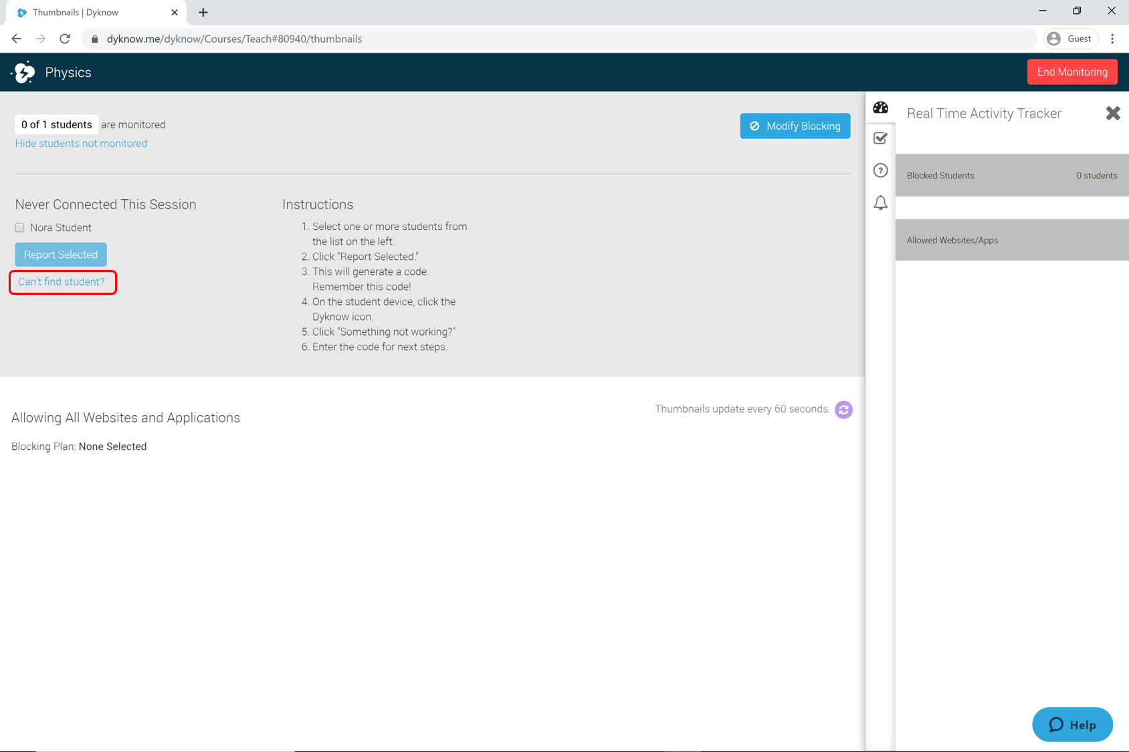Close the Real Time Activity Tracker panel
This screenshot has width=1129, height=752.
[x=1112, y=114]
